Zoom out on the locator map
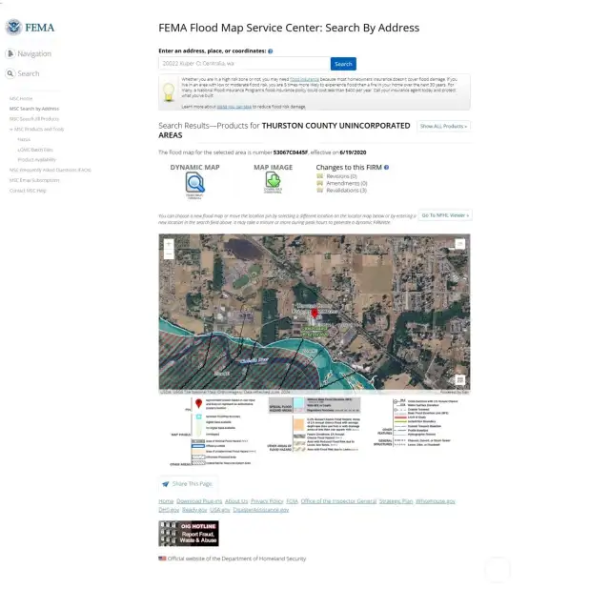 point(169,254)
